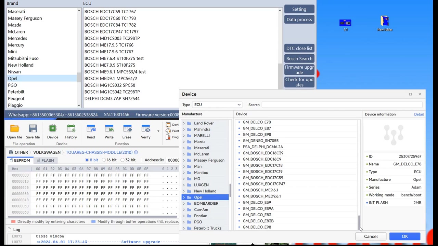Maximize the Device dialog window
The height and width of the screenshot is (246, 438).
[410, 94]
